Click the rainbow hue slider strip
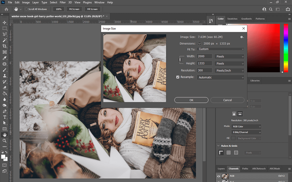The image size is (292, 182). [x=286, y=48]
